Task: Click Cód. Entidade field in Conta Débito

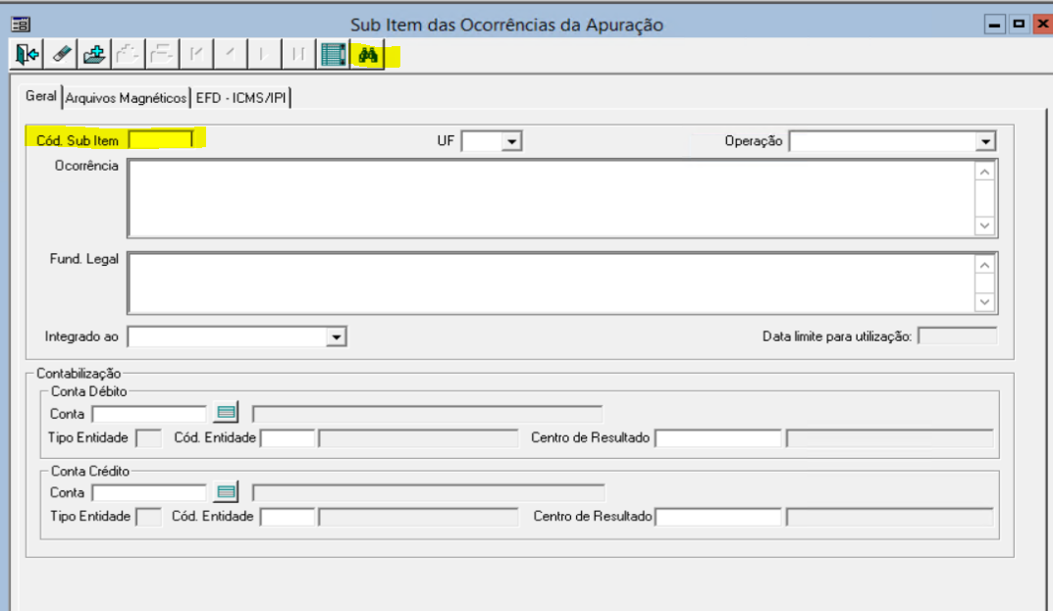Action: 288,438
